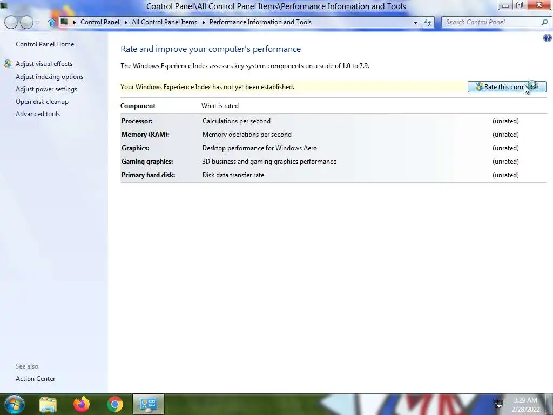Click the Rate this computer button
This screenshot has width=553, height=415.
click(x=507, y=87)
